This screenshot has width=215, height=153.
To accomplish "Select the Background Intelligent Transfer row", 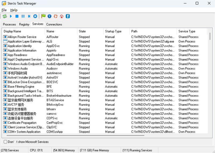I will 105,91.
